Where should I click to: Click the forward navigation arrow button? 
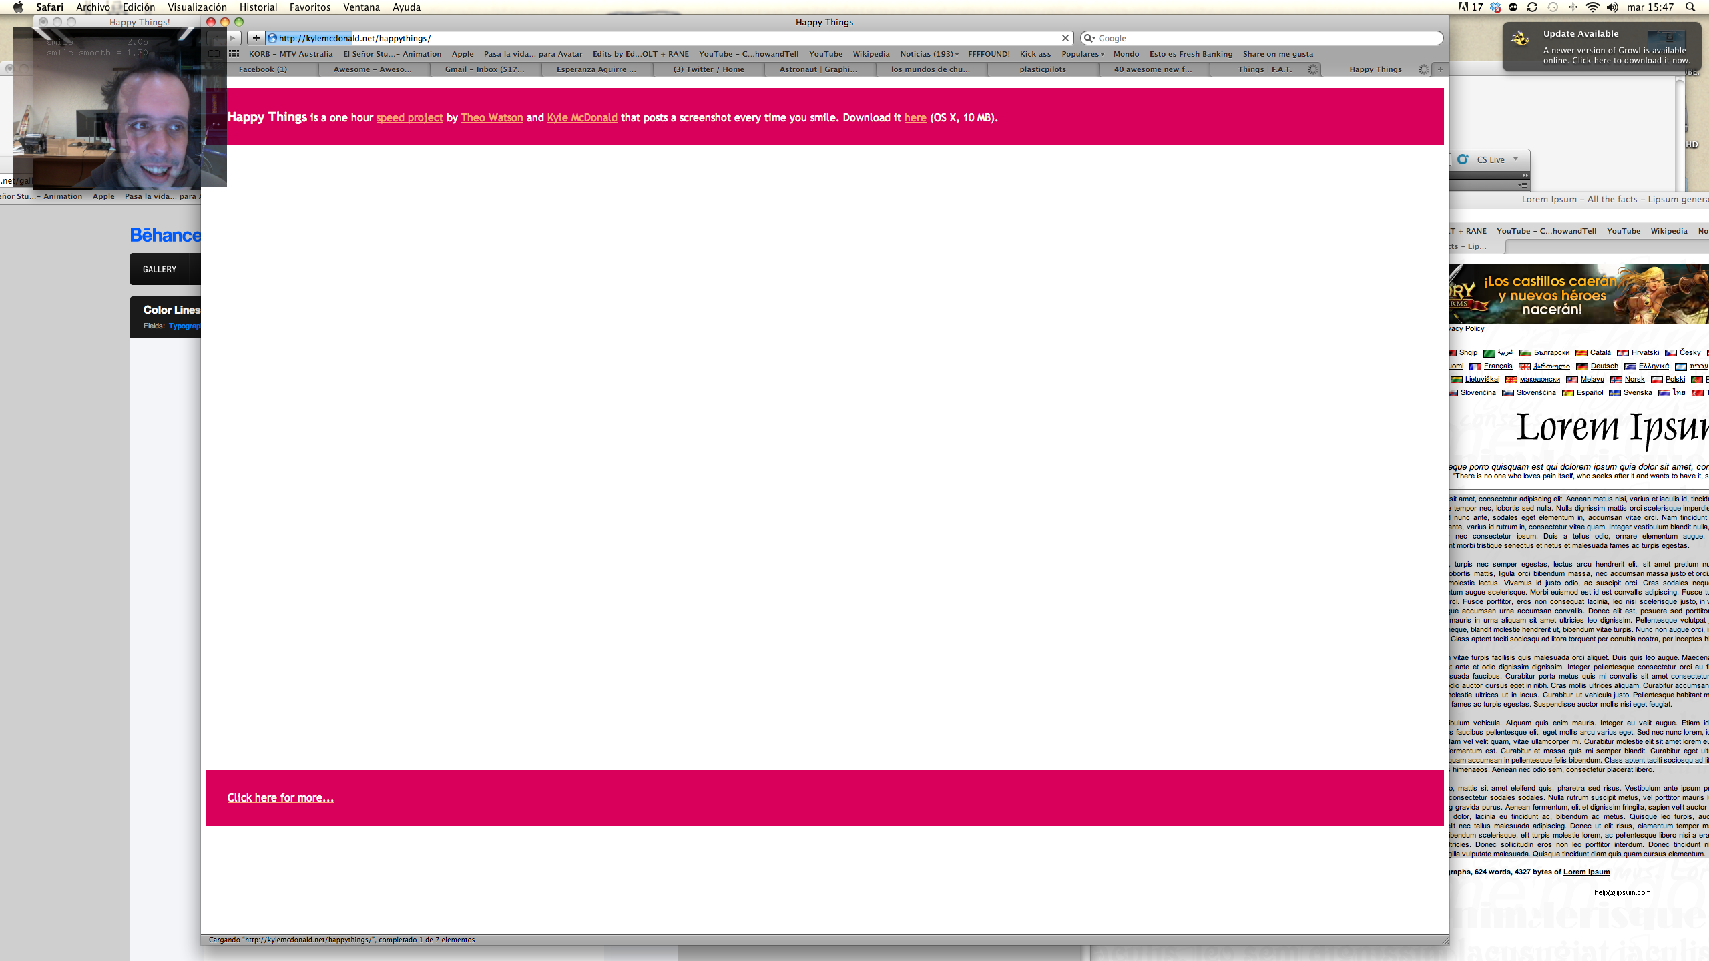click(233, 38)
